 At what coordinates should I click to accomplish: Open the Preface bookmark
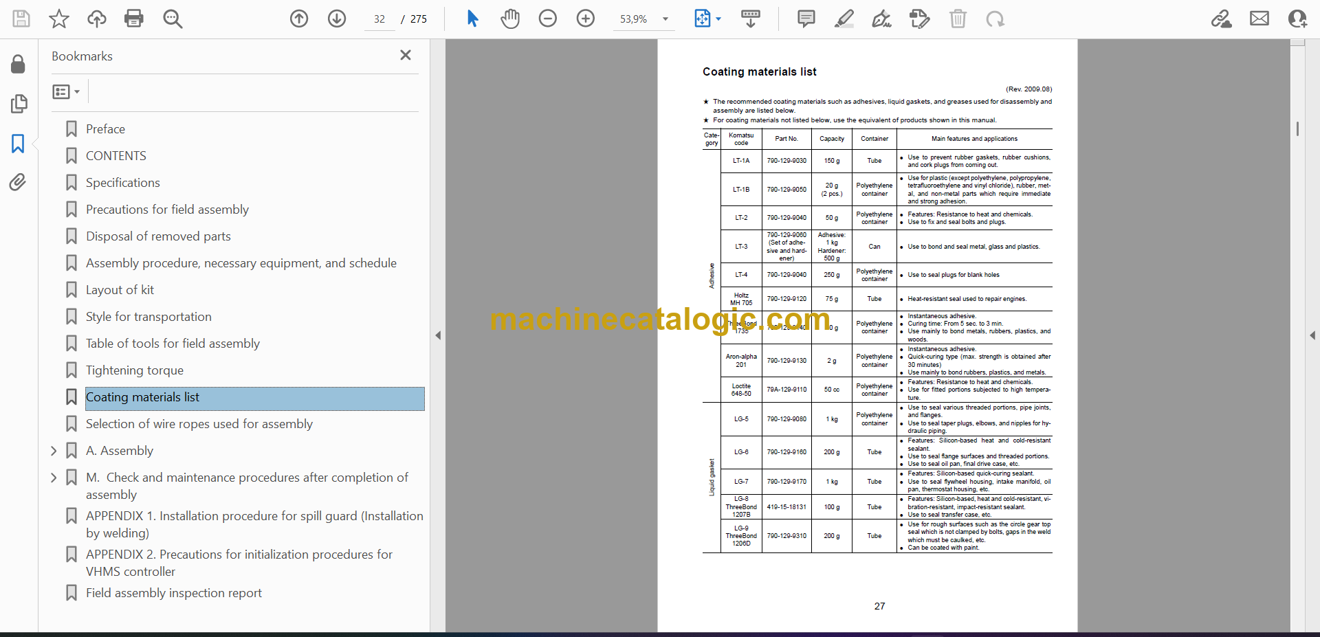[x=105, y=129]
